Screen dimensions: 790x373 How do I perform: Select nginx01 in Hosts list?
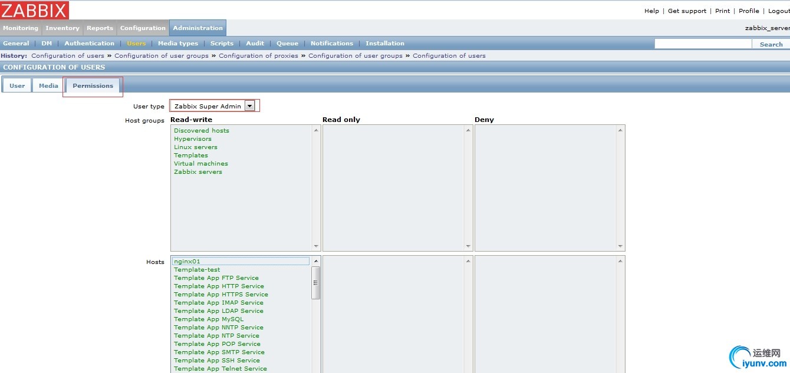pyautogui.click(x=241, y=262)
